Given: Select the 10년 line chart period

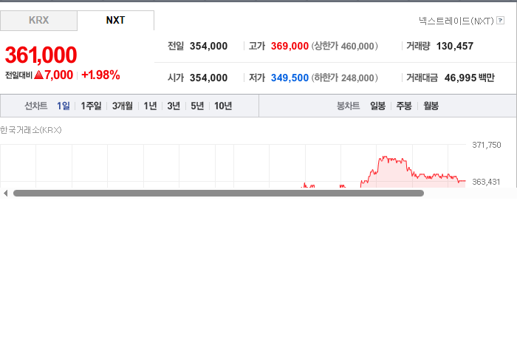Looking at the screenshot, I should click(223, 106).
